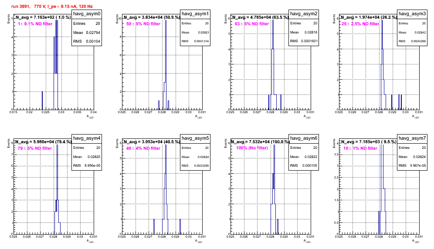The image size is (434, 249).
Task: Click the havg_asym0 stats box title
Action: (x=87, y=14)
